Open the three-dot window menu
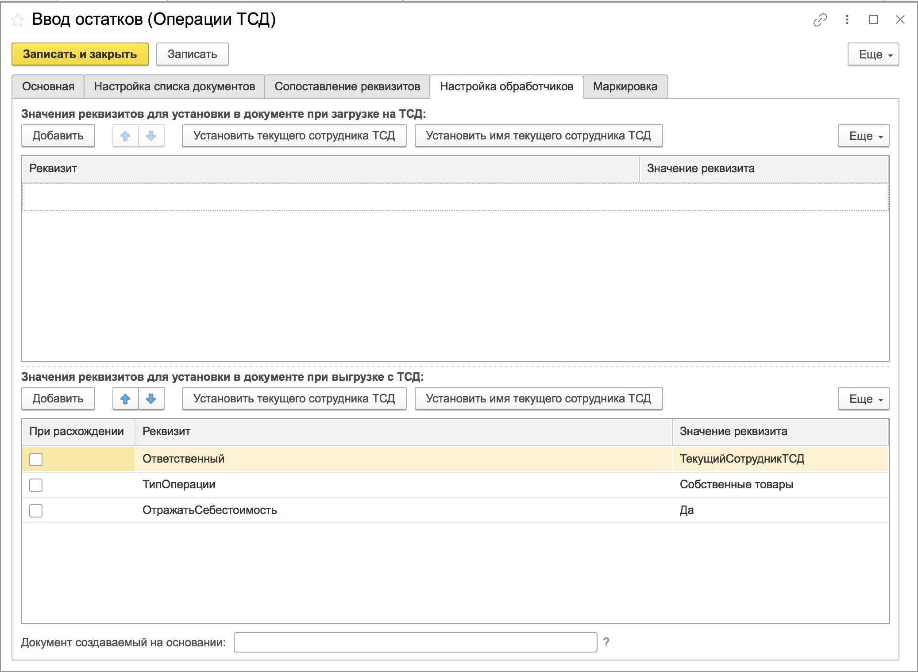 point(847,19)
